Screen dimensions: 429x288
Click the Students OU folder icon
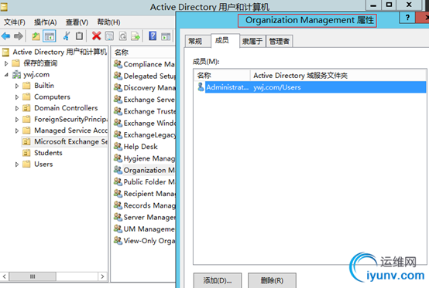[x=26, y=153]
